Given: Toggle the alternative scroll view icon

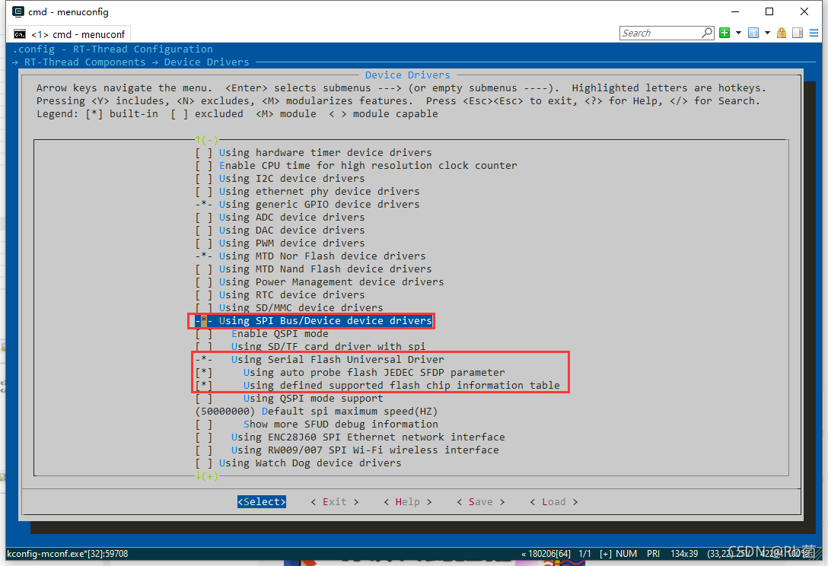Looking at the screenshot, I should (x=798, y=33).
